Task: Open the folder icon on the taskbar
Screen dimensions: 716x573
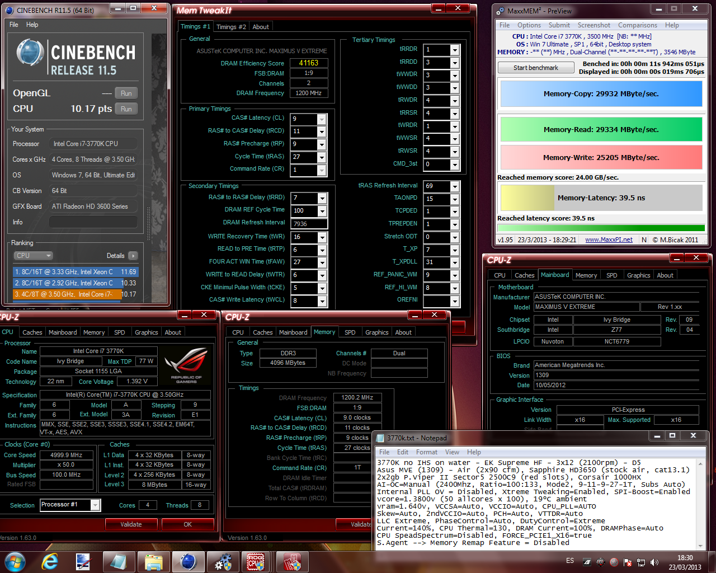Action: click(153, 561)
